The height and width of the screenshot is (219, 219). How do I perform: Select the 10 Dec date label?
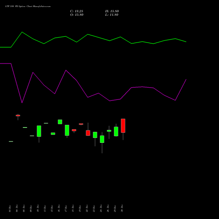[38, 208]
